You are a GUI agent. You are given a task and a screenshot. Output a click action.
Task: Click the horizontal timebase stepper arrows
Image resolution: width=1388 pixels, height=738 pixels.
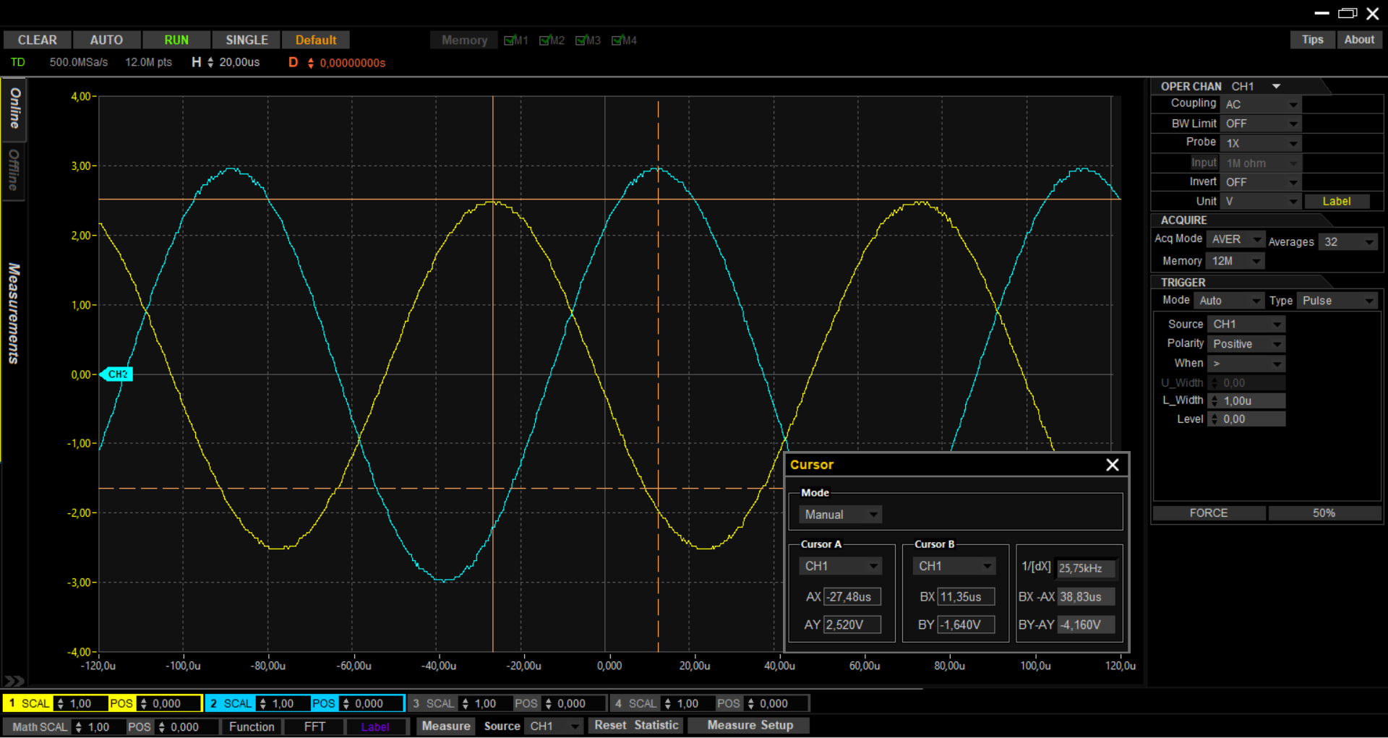click(x=210, y=63)
